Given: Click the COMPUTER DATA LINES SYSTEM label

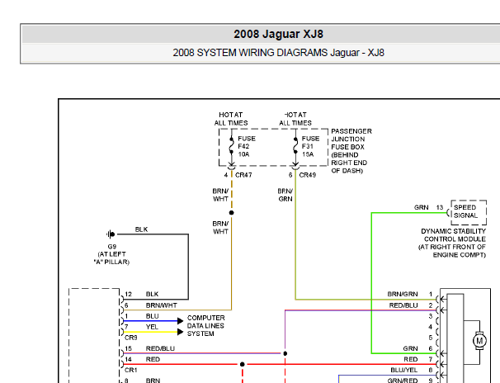Looking at the screenshot, I should pos(205,325).
